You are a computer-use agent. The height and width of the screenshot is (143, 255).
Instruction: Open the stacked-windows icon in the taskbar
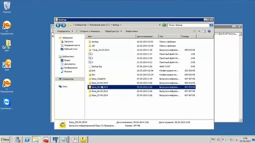click(64, 139)
